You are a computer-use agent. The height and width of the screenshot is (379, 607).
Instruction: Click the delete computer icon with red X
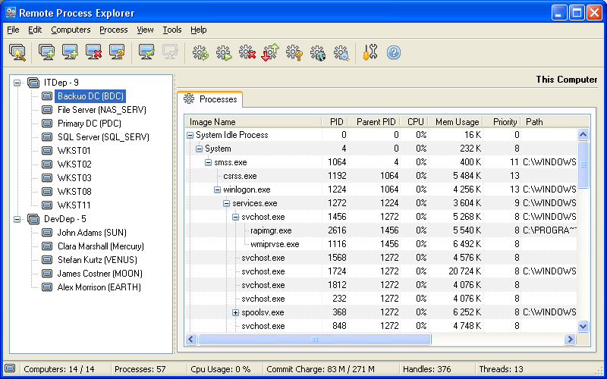pos(94,52)
